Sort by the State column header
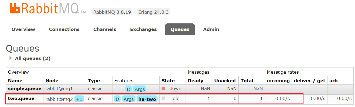355x107 pixels. (x=168, y=81)
